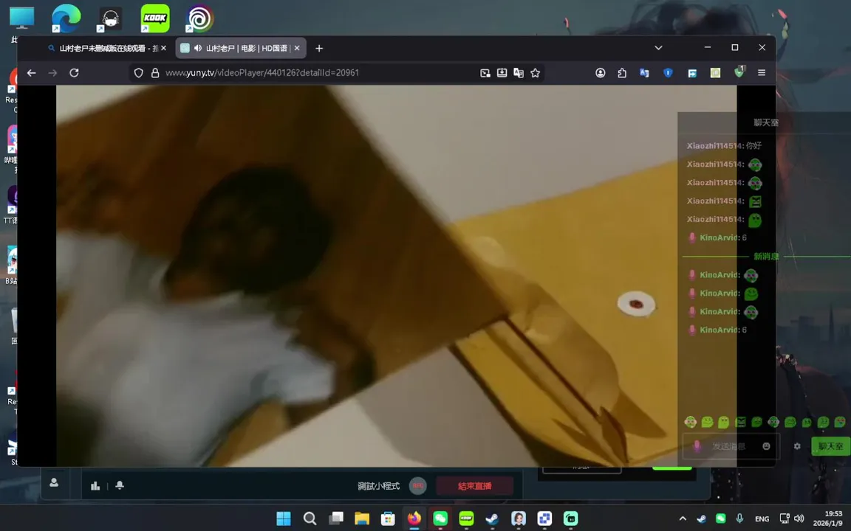Select the 山村老尸 | 电影 | HD国语 tab
Screen dimensions: 851x531
pos(242,48)
